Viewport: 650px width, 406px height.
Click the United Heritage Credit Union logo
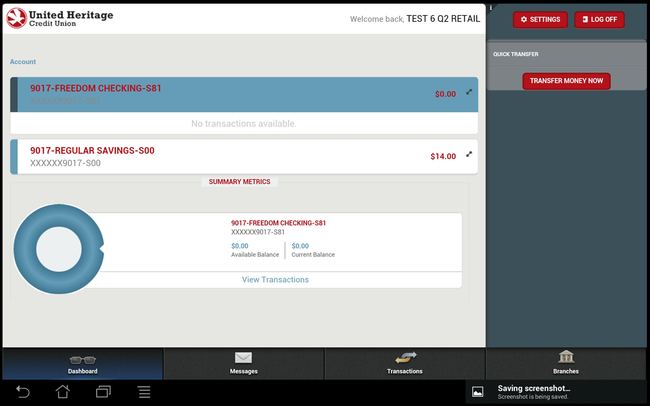[x=60, y=18]
